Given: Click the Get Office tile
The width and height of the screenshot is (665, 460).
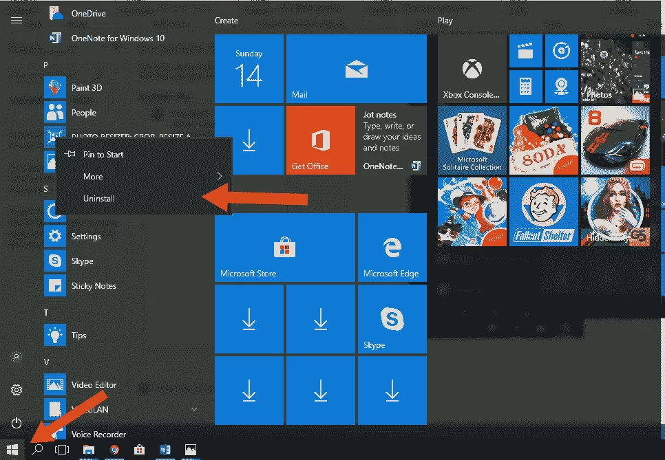Looking at the screenshot, I should pos(321,140).
